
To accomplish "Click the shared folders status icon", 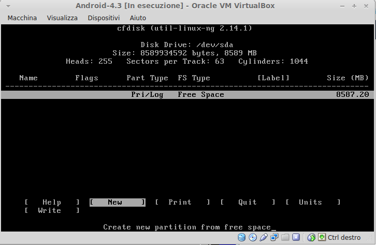I will tap(285, 237).
